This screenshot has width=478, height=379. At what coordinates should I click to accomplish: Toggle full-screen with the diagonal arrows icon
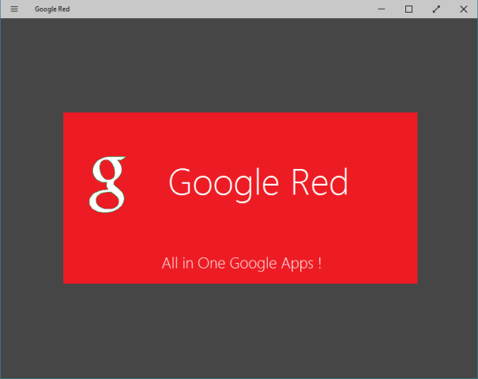click(436, 9)
